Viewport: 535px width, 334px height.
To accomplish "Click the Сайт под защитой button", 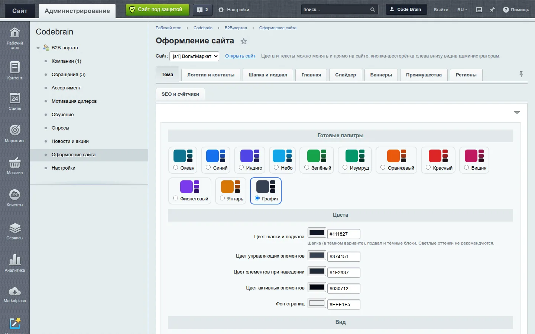I will coord(157,10).
